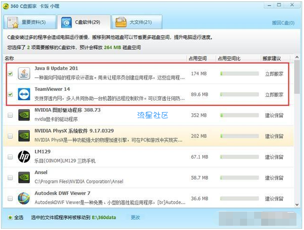The image size is (304, 230).
Task: Click the 360 C盘搬家 logo icon
Action: (6, 6)
